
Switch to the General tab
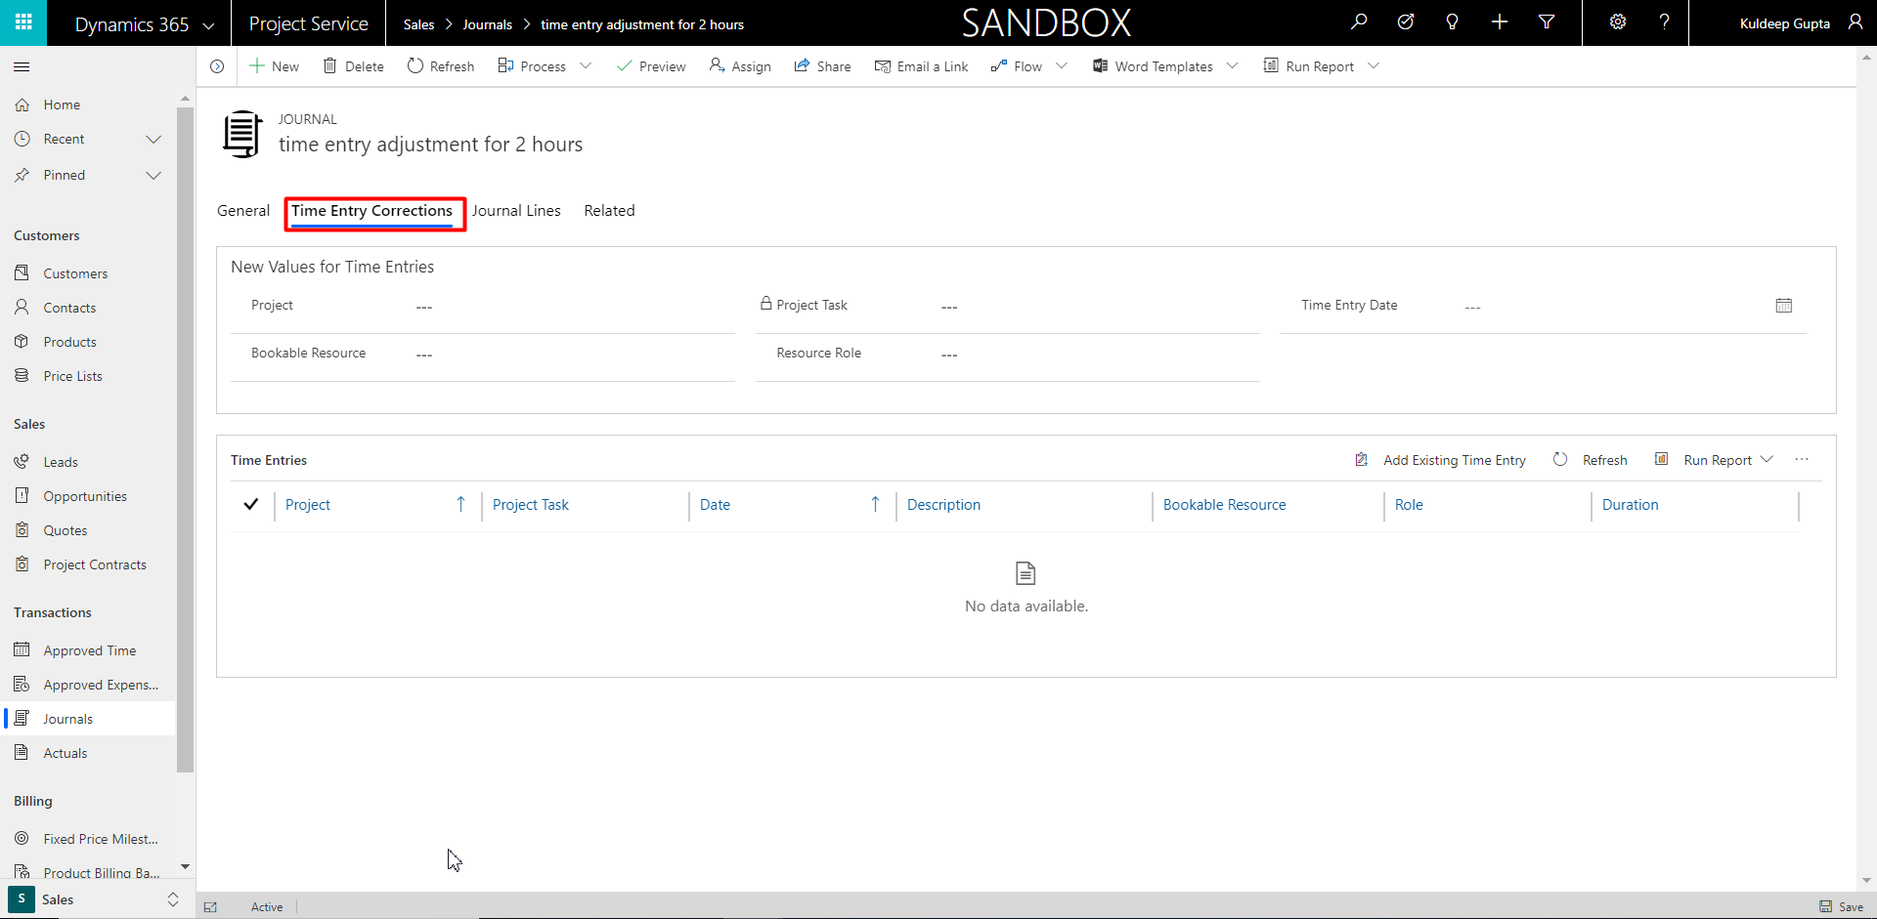[243, 211]
